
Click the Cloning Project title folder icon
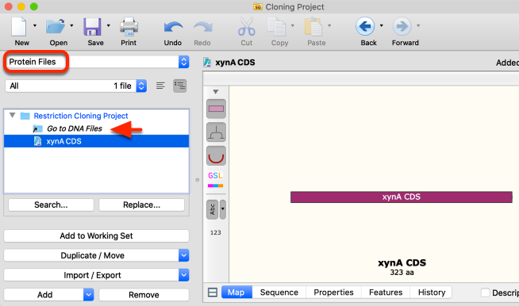point(258,6)
